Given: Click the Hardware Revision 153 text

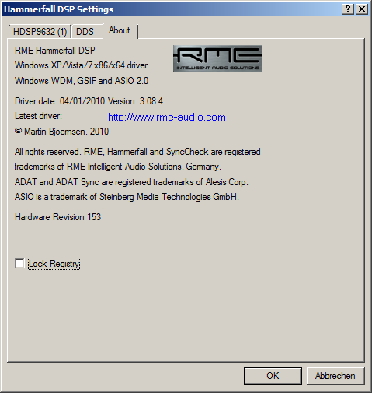Looking at the screenshot, I should pos(57,217).
